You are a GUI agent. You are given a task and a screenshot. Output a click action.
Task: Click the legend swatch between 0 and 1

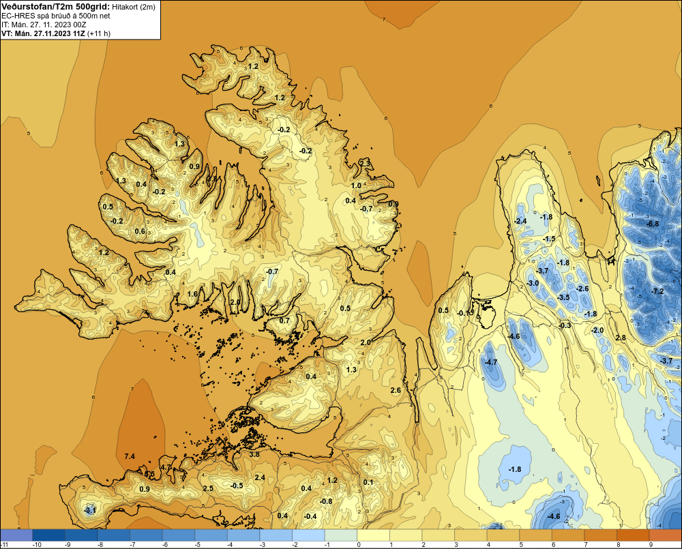[x=374, y=535]
